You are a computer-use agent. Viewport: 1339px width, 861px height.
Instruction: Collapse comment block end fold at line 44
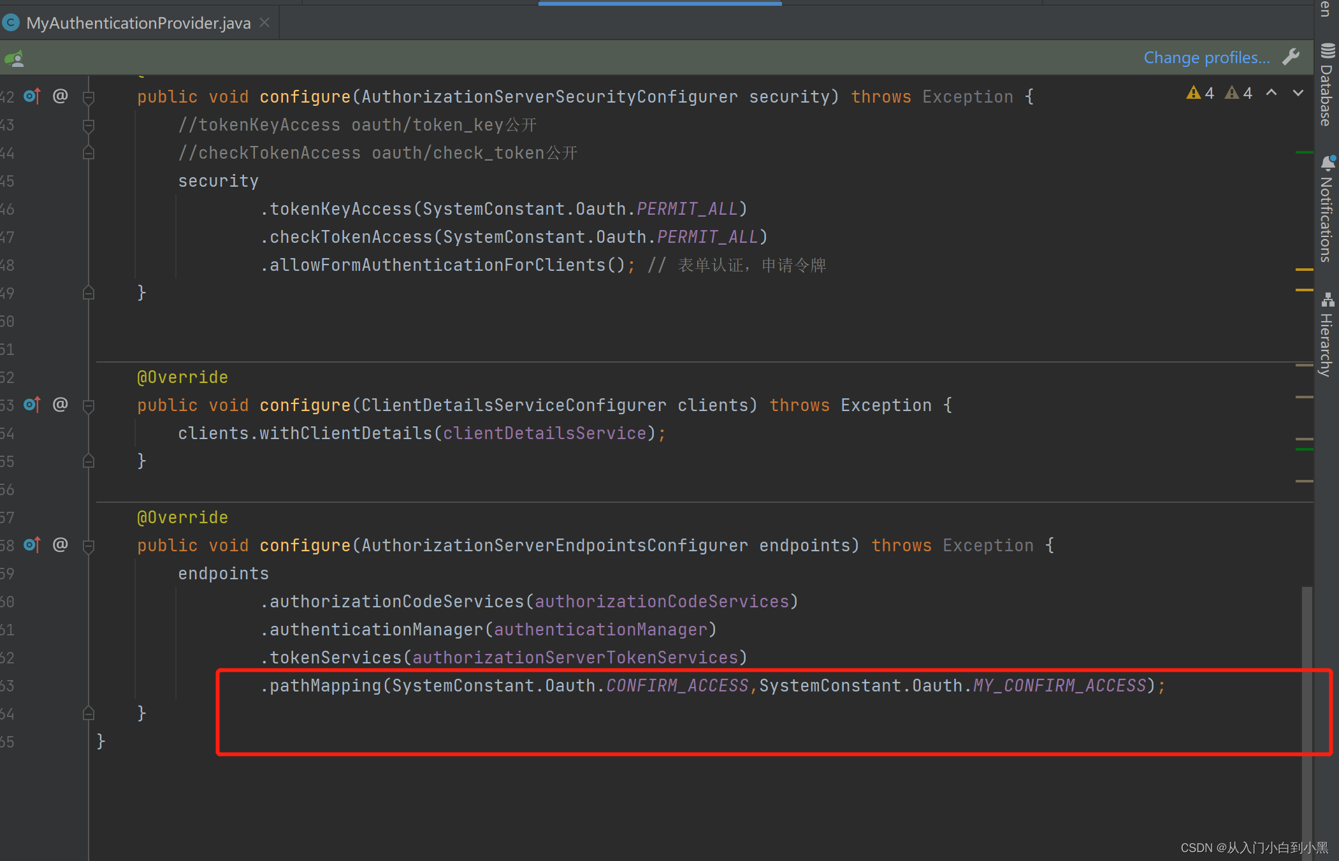(89, 153)
